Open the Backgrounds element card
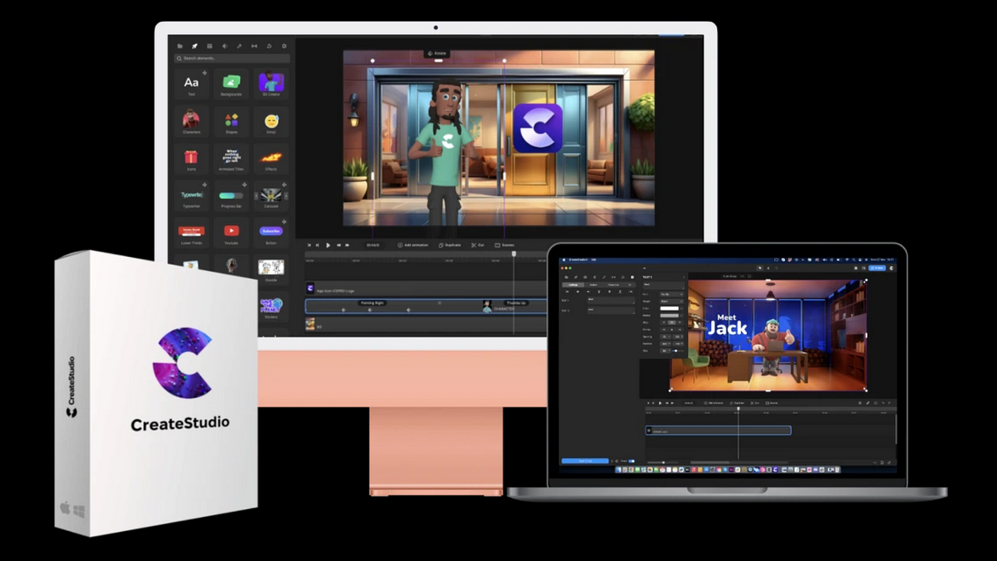997x561 pixels. point(231,85)
